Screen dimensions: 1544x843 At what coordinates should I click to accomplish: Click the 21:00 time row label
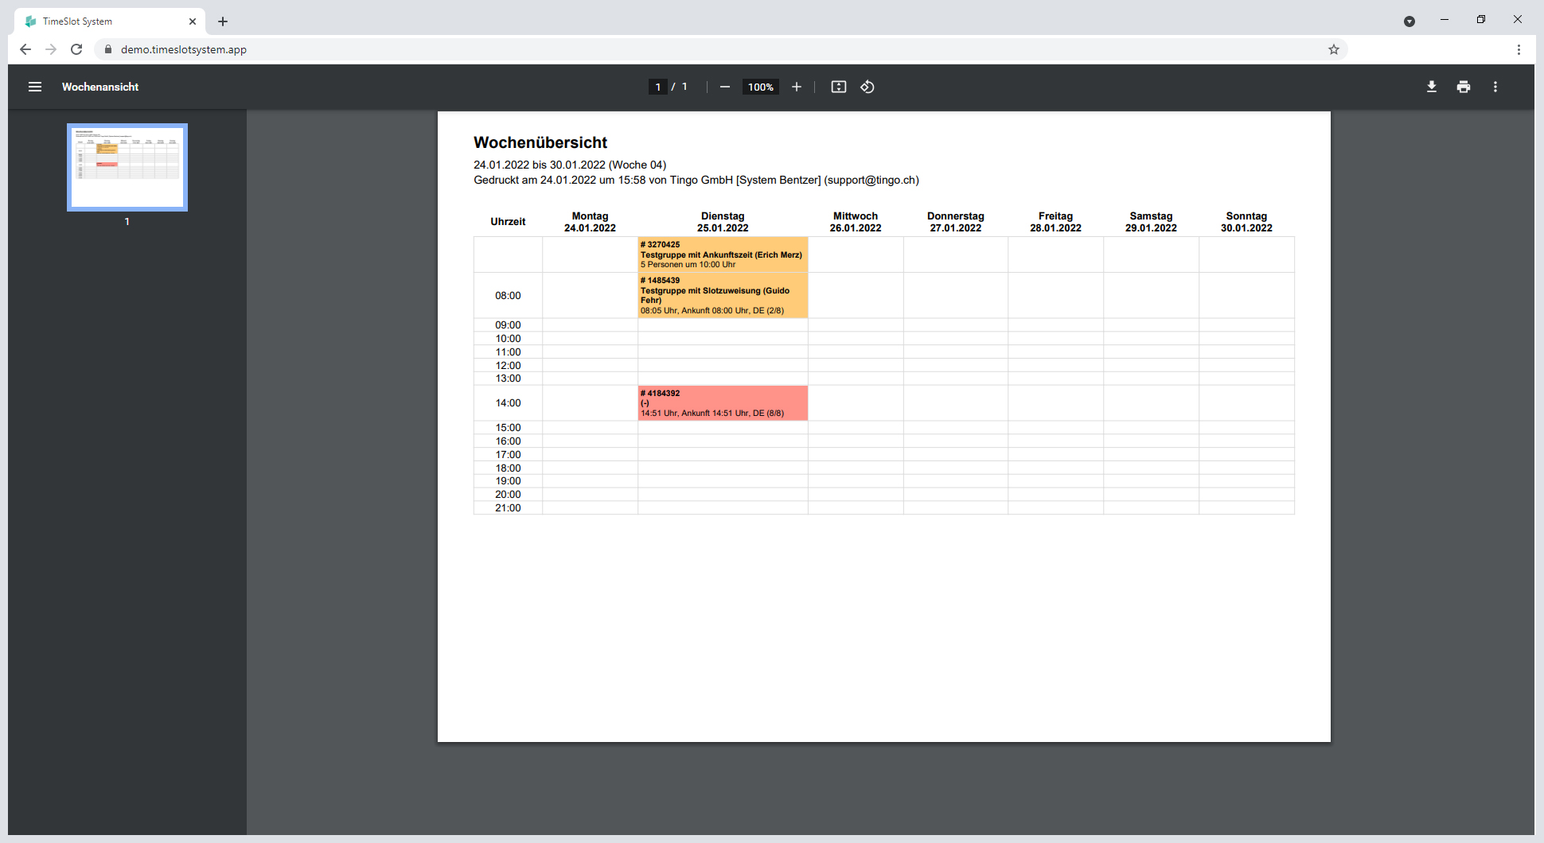[508, 508]
